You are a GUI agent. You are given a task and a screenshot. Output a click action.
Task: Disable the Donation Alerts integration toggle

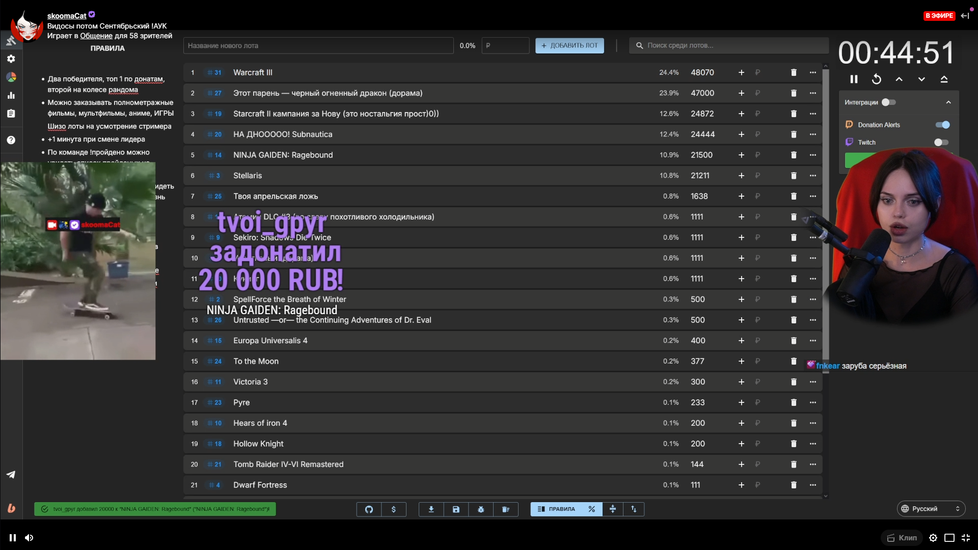(x=942, y=125)
